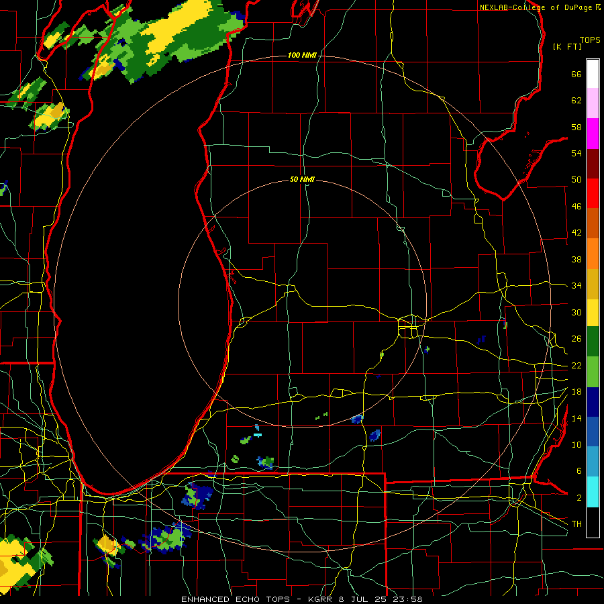Click the navy blue legend band
Image resolution: width=604 pixels, height=604 pixels.
(x=593, y=402)
